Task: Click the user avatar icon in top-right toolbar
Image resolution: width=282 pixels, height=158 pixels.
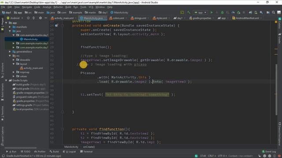Action: click(x=279, y=12)
